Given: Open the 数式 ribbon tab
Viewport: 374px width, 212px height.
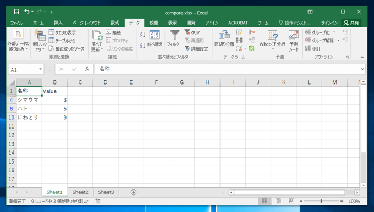Looking at the screenshot, I should [x=115, y=23].
